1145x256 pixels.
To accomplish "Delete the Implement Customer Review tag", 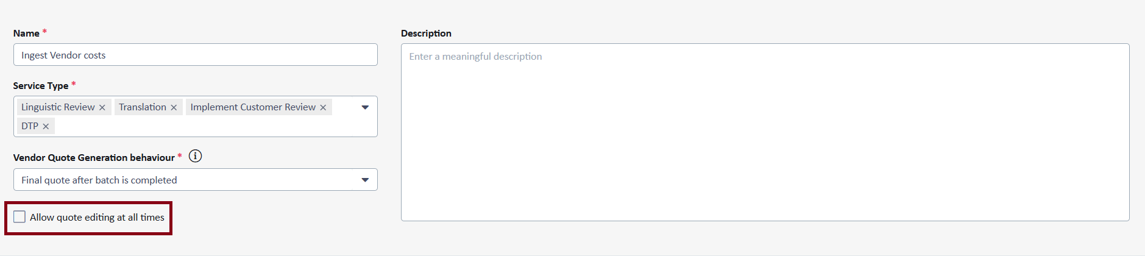I will click(323, 108).
